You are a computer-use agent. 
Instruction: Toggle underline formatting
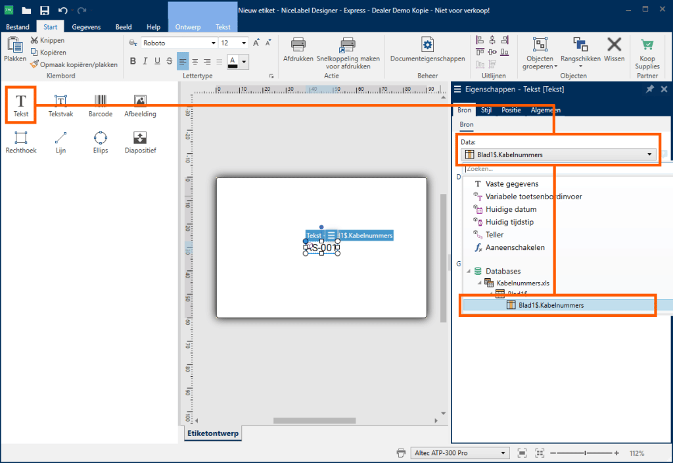coord(158,61)
